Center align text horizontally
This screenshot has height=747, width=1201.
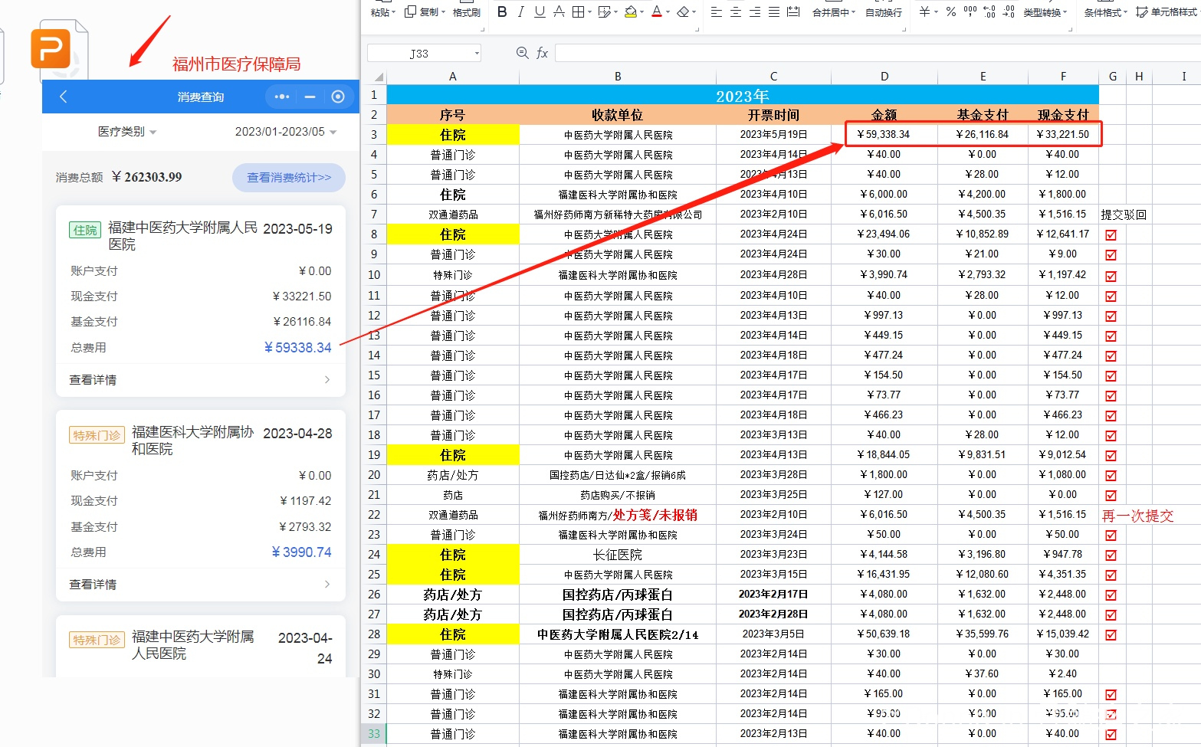[x=736, y=11]
